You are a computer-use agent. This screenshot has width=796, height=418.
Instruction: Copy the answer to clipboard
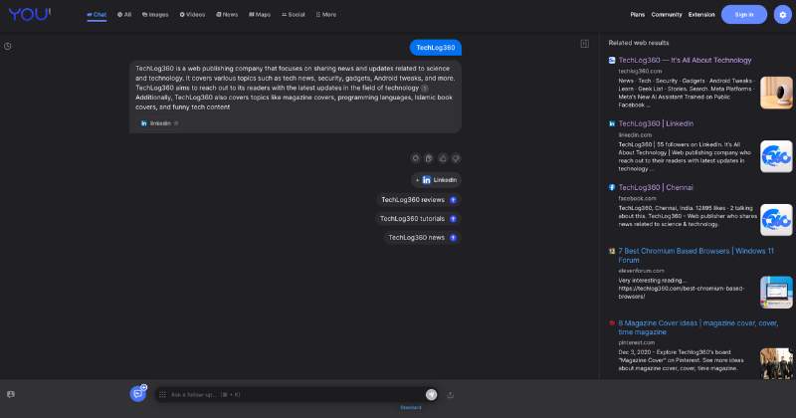[x=429, y=158]
